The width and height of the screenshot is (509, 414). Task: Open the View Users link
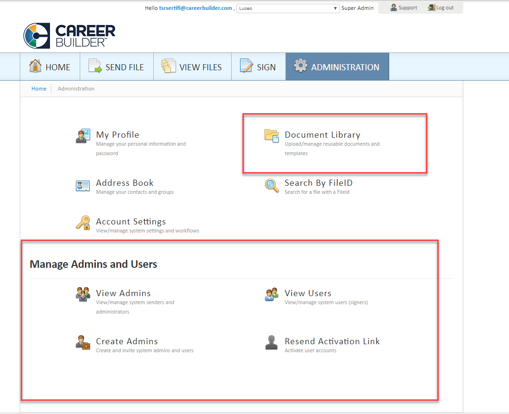308,293
